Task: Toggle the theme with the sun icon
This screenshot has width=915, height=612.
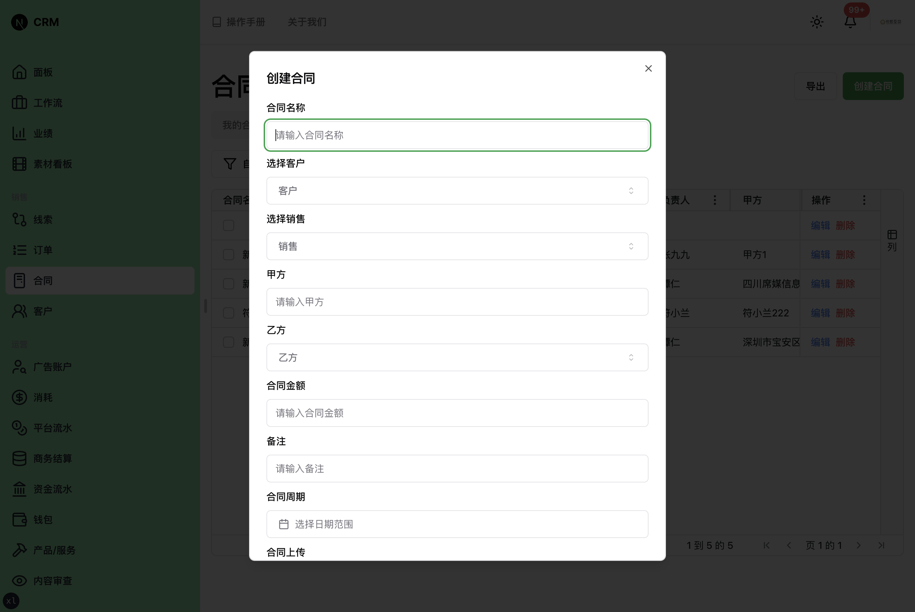Action: (817, 22)
